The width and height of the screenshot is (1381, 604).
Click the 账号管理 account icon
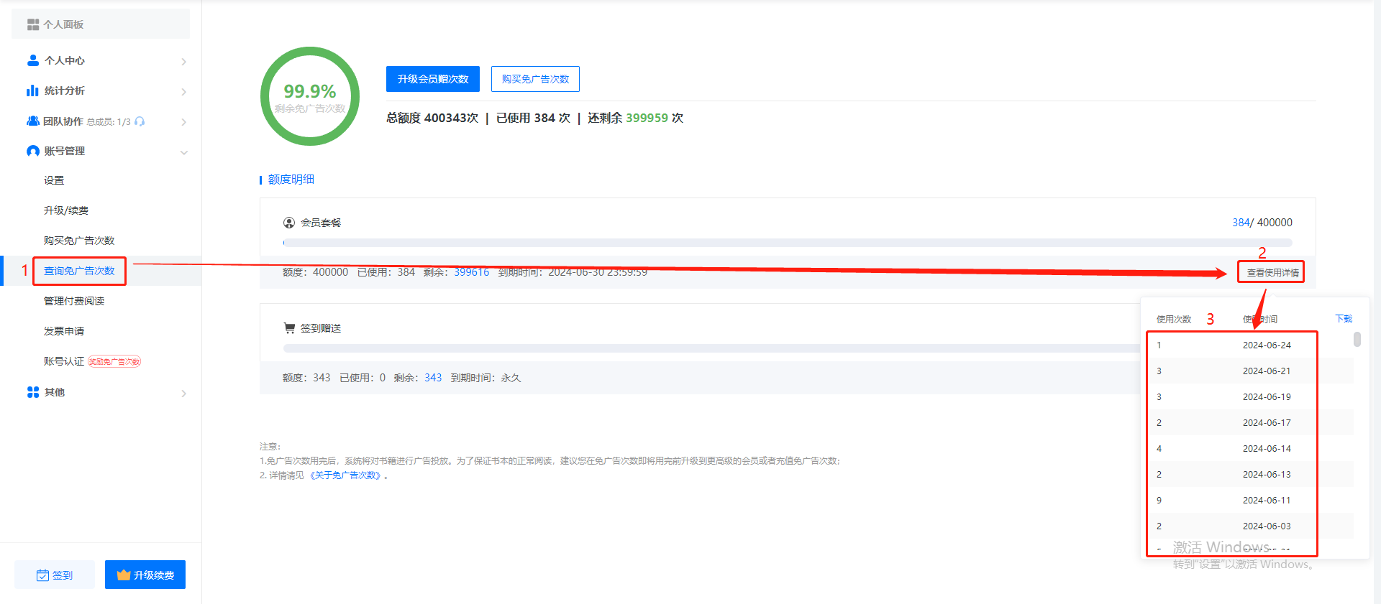click(x=33, y=151)
